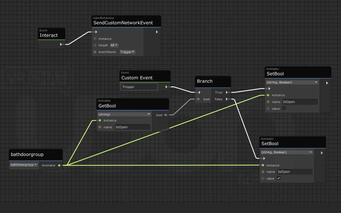Viewport: 341px width, 213px height.
Task: Click the Custom Event Trigger name field
Action: [139, 87]
